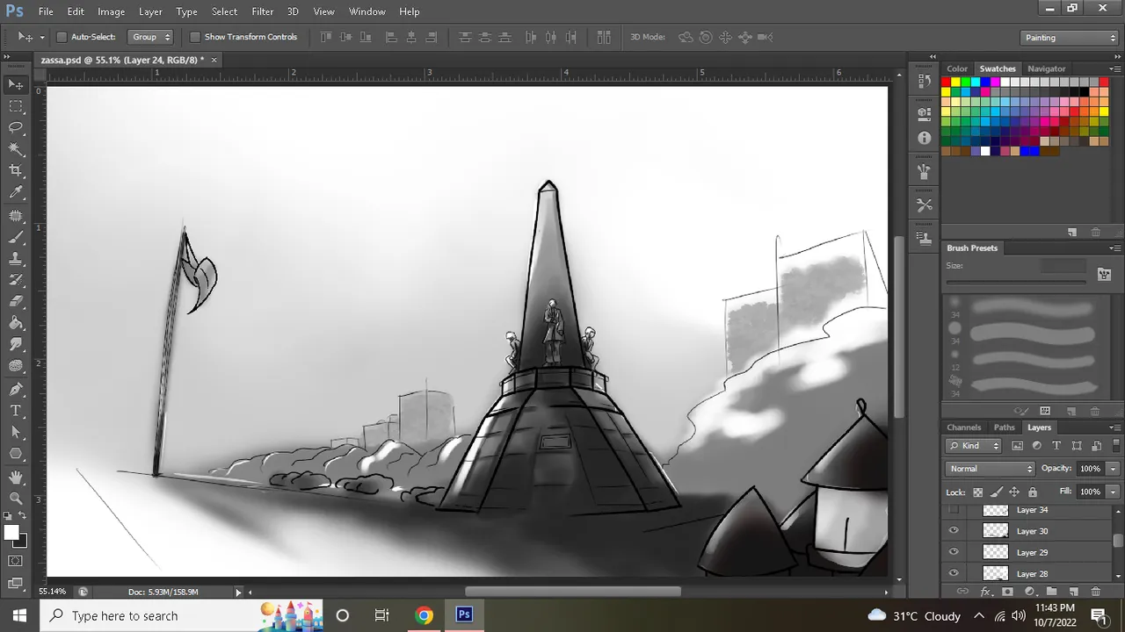Turn layer filtering switch on or off
Viewport: 1125px width, 632px height.
(x=1116, y=446)
